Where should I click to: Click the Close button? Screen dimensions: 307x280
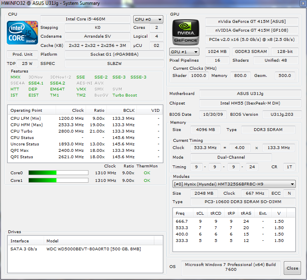(292, 268)
